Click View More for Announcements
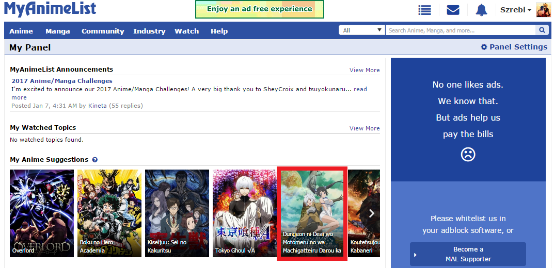This screenshot has width=554, height=268. click(365, 70)
